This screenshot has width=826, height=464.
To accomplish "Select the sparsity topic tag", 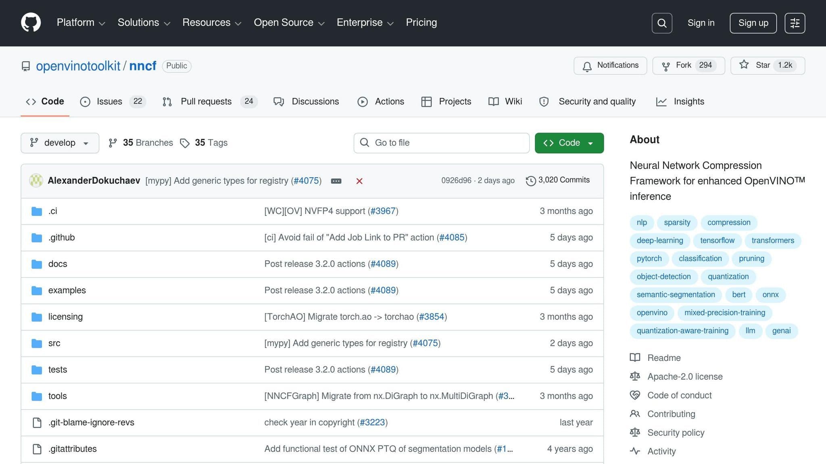I will (677, 223).
